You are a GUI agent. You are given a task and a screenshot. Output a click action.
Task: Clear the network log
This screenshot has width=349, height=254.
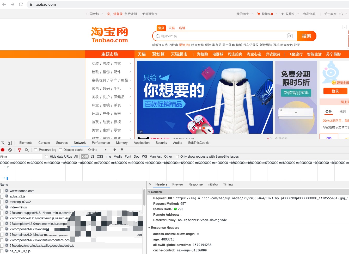[x=10, y=150]
